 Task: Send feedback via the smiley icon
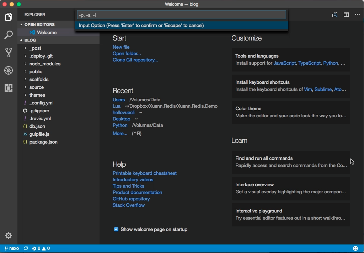point(355,248)
